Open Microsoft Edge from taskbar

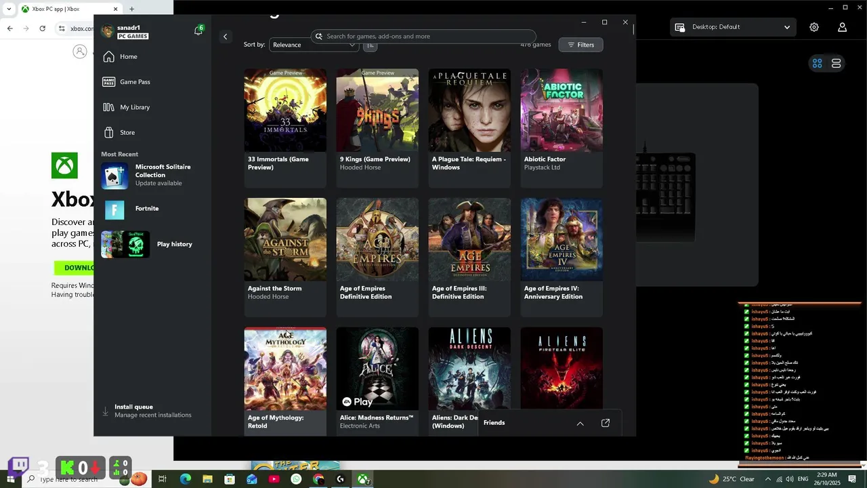coord(185,479)
